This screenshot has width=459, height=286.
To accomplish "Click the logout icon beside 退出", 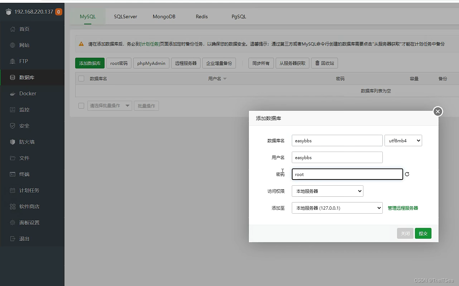I will click(13, 239).
